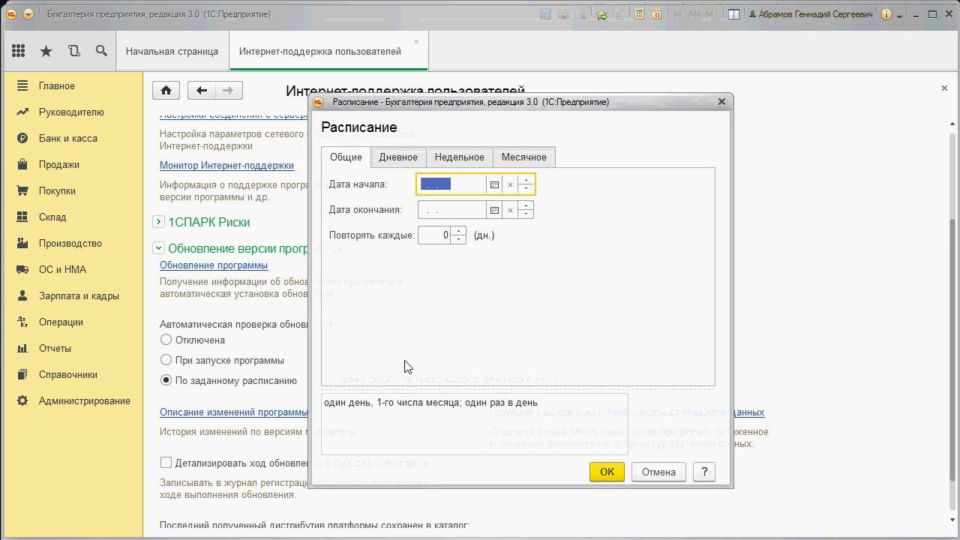Open the Администрирование section in sidebar
The height and width of the screenshot is (540, 960).
coord(73,400)
